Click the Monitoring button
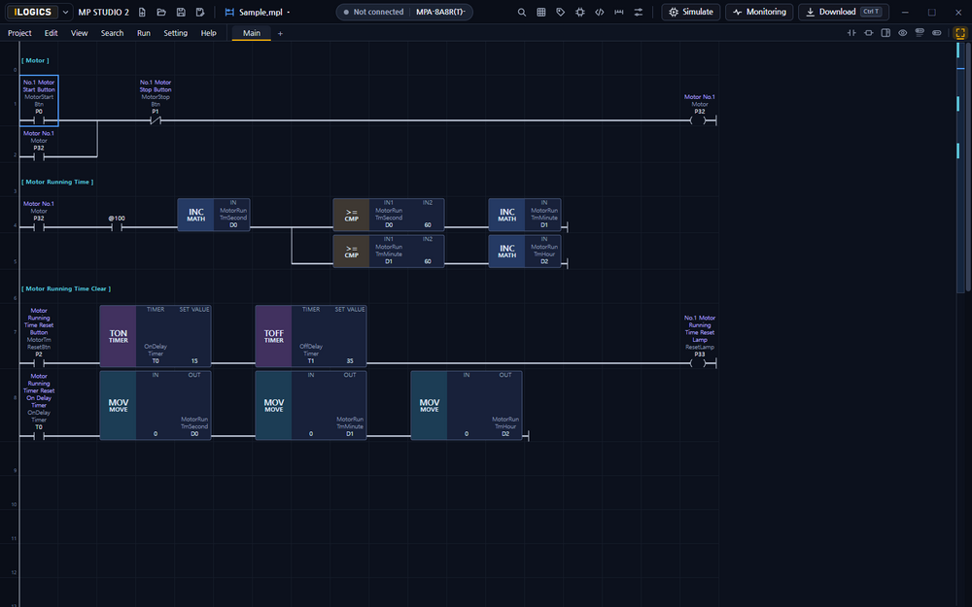Image resolution: width=972 pixels, height=607 pixels. pos(759,12)
